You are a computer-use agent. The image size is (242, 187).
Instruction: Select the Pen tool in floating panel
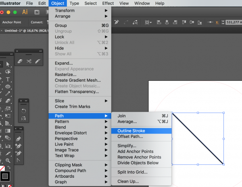coord(19,138)
